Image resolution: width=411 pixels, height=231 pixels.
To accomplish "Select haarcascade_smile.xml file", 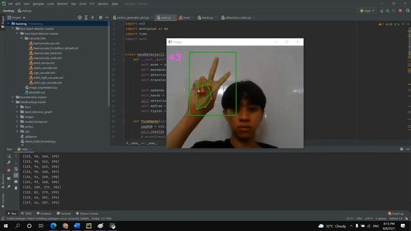I will (x=45, y=58).
